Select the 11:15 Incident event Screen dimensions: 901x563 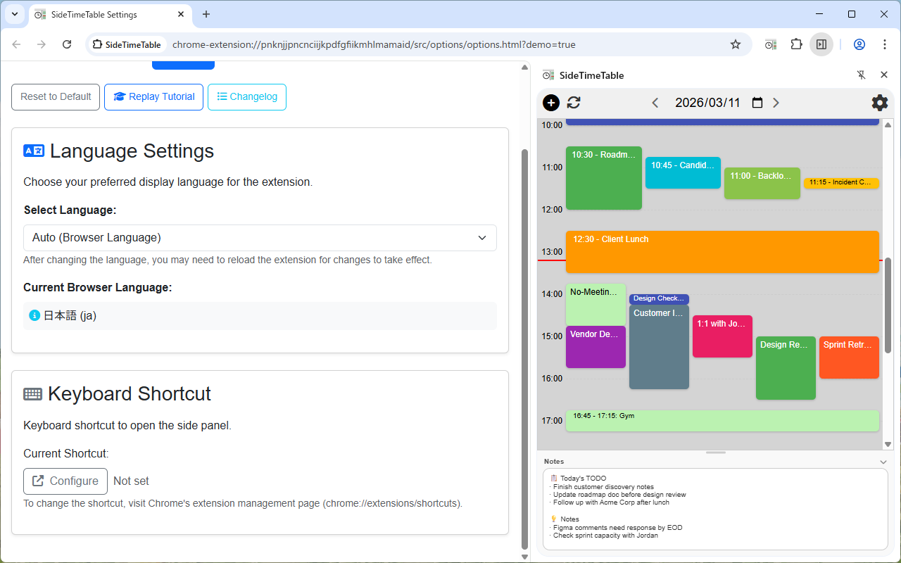[841, 183]
